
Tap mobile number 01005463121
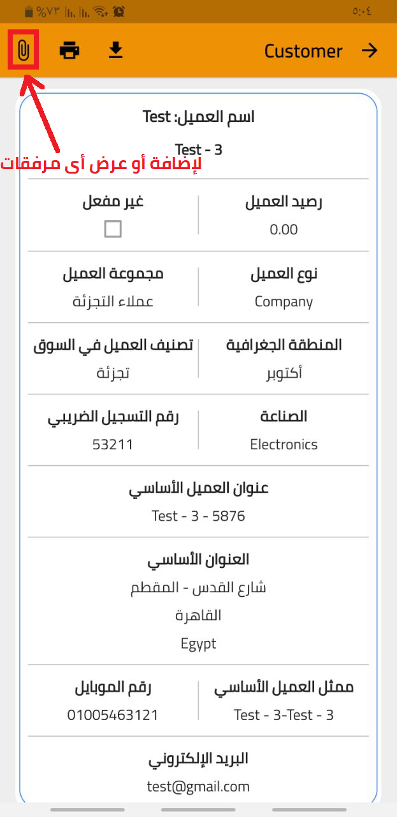[113, 715]
